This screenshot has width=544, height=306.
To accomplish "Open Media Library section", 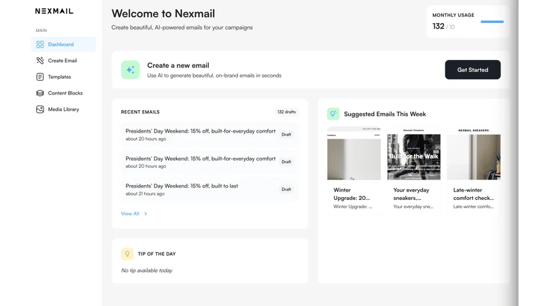I will [63, 109].
